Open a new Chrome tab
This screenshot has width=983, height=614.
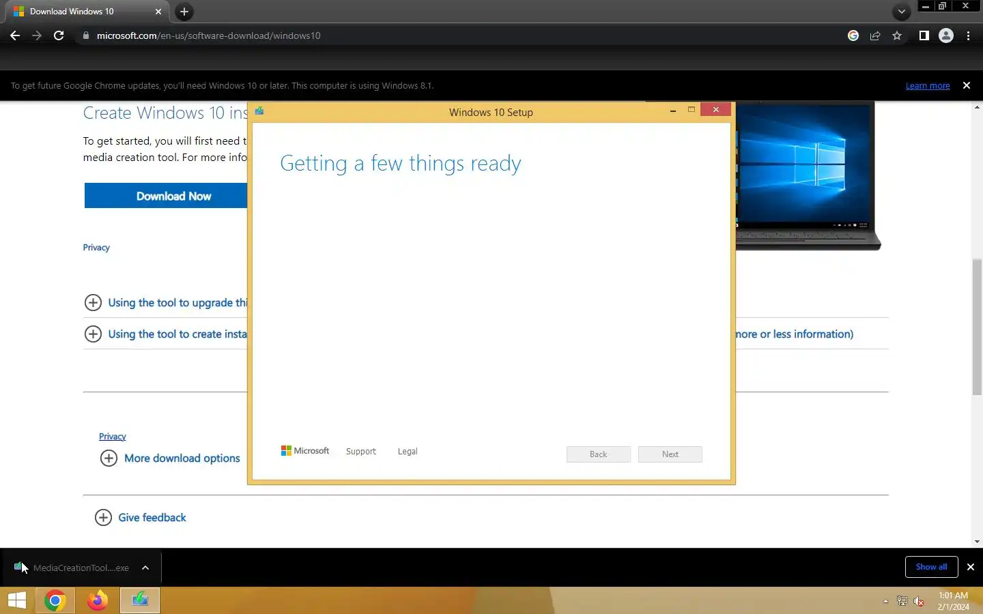click(x=184, y=12)
